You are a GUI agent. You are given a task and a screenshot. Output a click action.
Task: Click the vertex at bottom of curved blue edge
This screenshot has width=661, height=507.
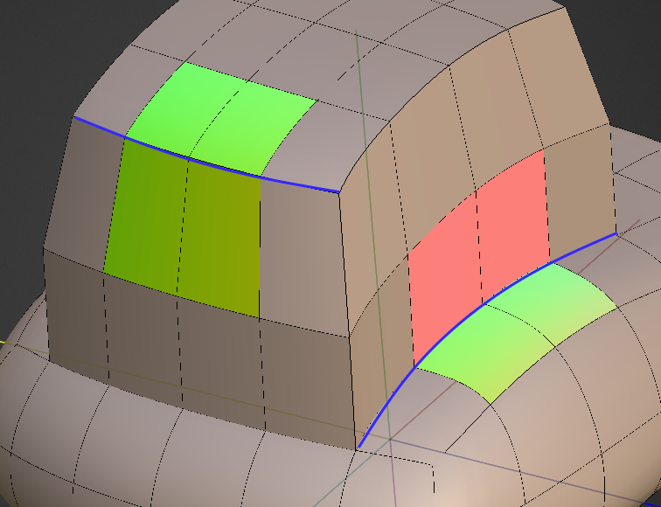[358, 448]
